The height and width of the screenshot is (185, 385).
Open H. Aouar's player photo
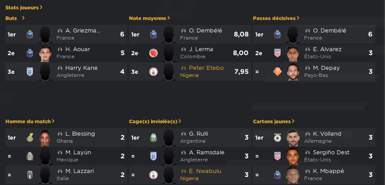pos(45,53)
